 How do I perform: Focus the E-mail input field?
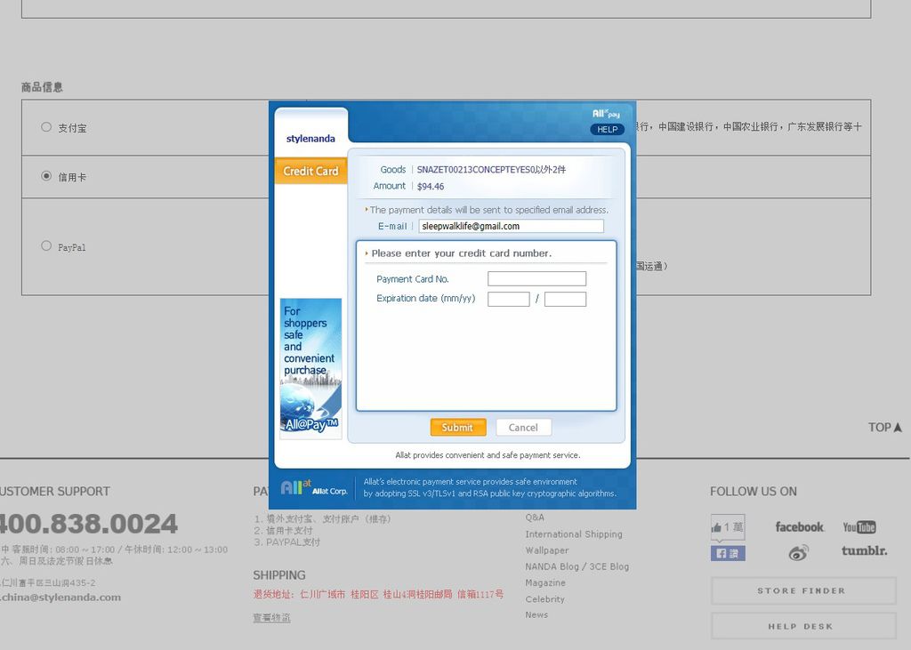point(511,226)
